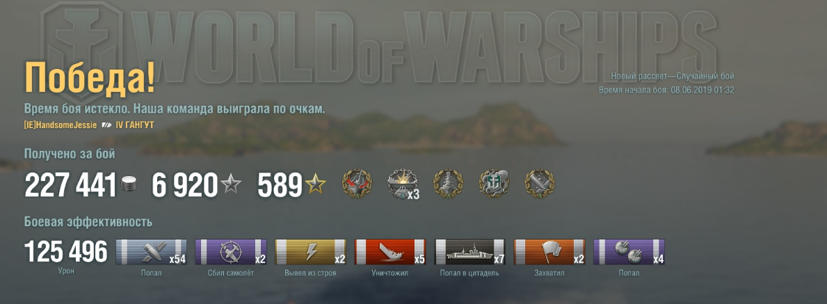This screenshot has width=827, height=304.
Task: Click the grey star beside 6 920
Action: pos(231,184)
